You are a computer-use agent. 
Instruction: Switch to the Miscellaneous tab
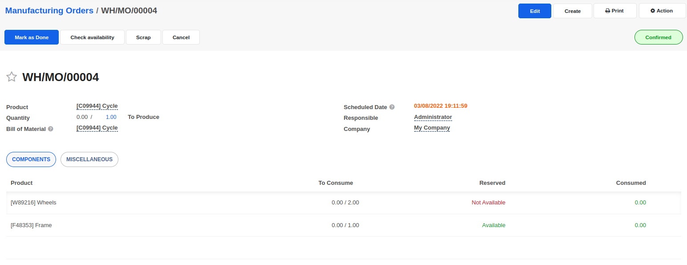pyautogui.click(x=89, y=159)
